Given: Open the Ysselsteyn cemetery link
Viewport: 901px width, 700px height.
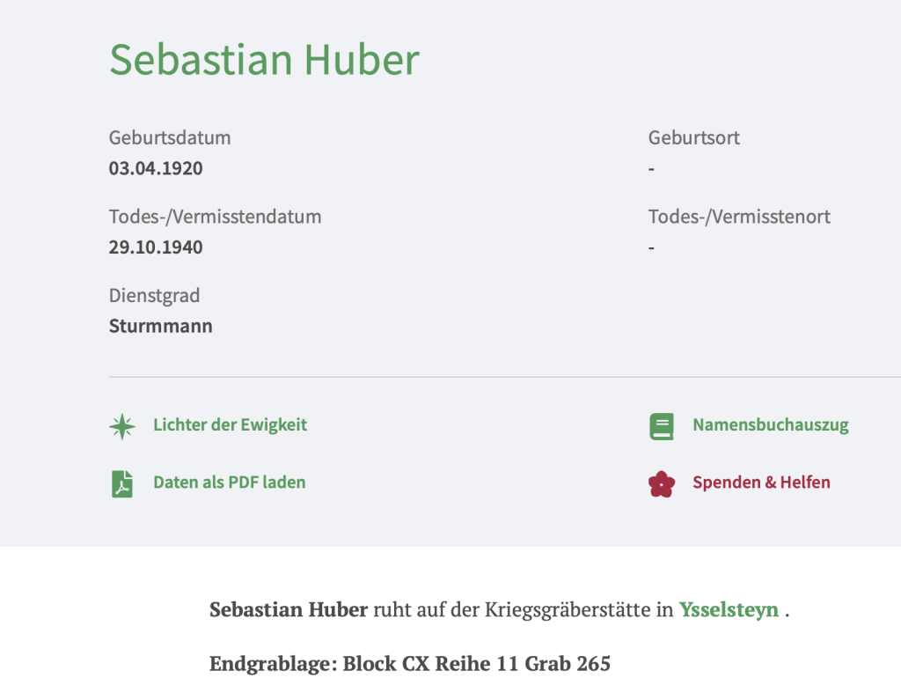Looking at the screenshot, I should [729, 609].
